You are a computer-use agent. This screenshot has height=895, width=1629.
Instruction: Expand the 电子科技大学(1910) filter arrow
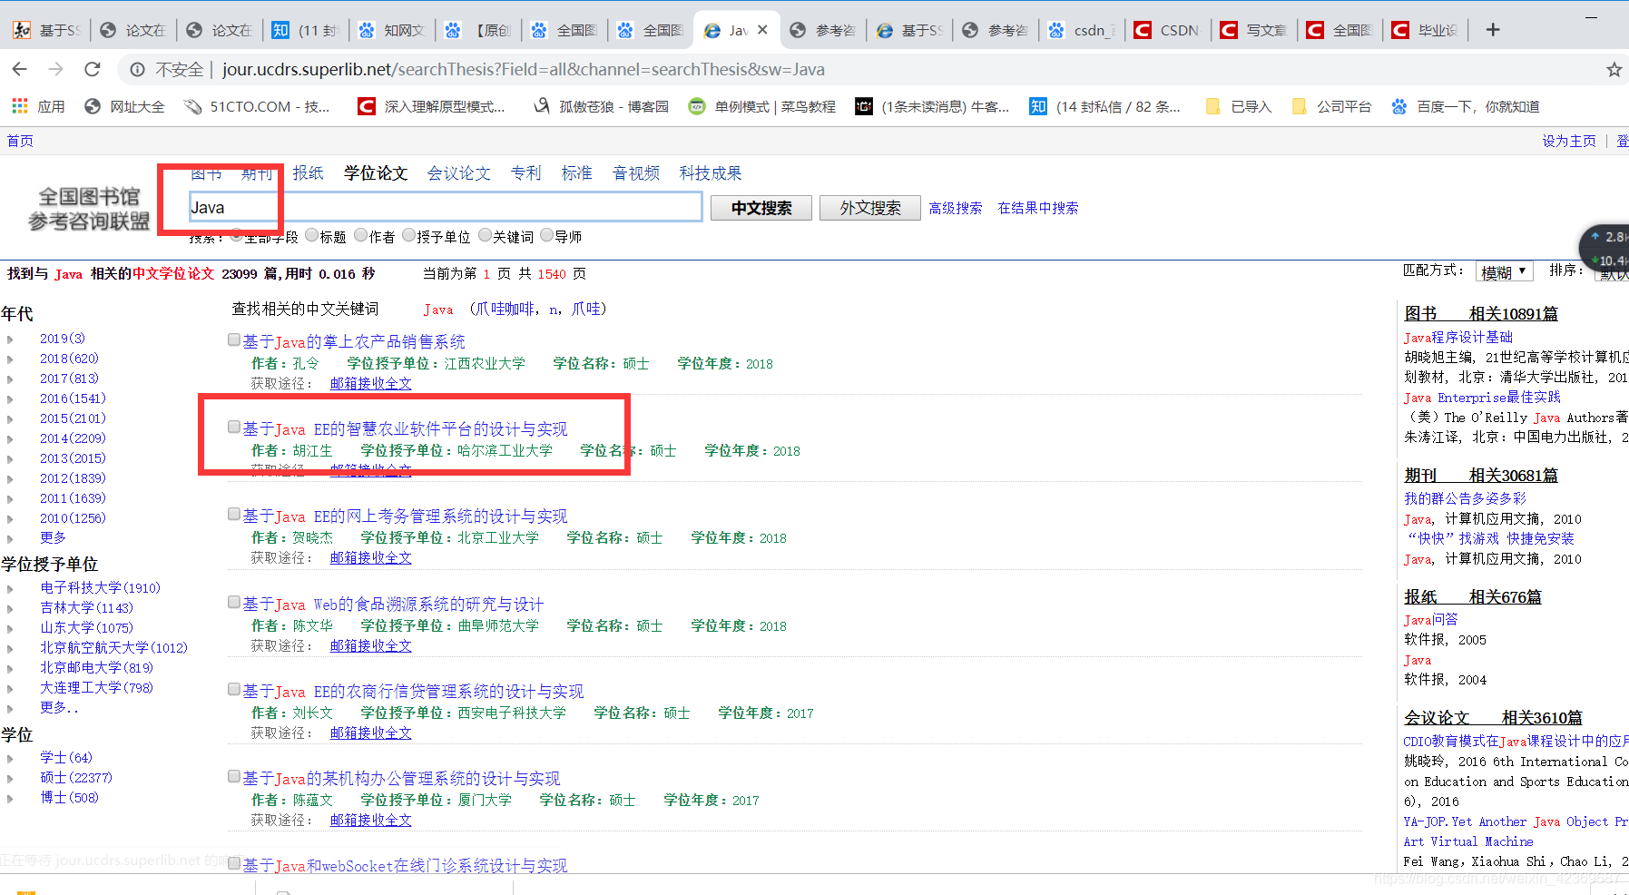(10, 589)
